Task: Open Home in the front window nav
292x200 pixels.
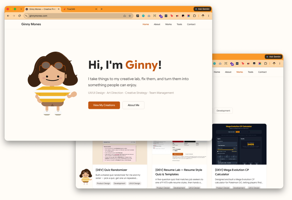Action: click(x=146, y=24)
